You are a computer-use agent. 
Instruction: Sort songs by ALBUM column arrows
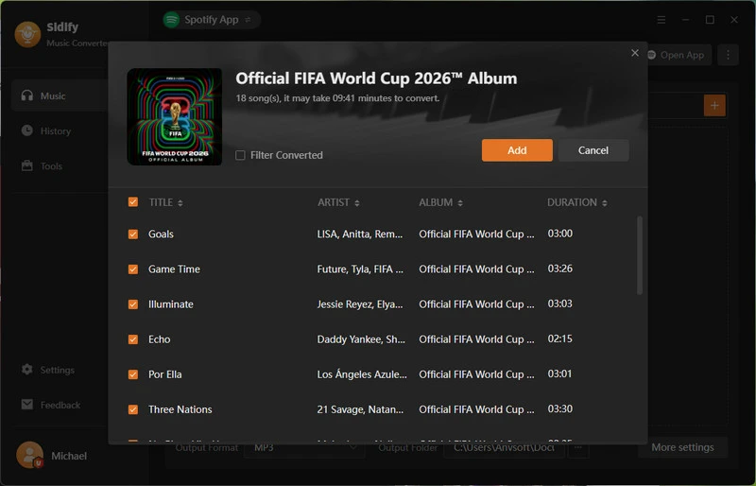[x=460, y=202]
